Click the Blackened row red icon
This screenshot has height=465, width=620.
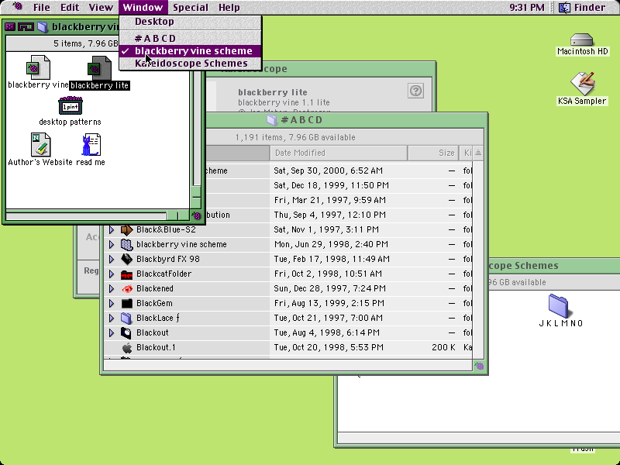(x=126, y=289)
